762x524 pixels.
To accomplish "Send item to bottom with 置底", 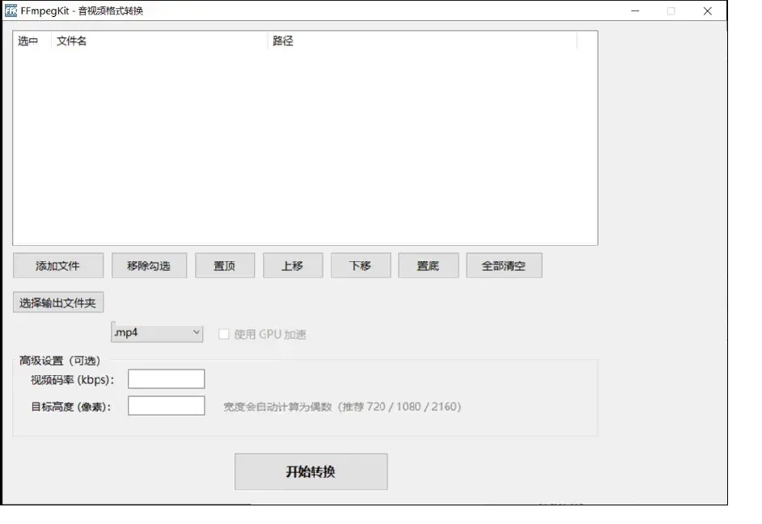I will click(x=429, y=266).
